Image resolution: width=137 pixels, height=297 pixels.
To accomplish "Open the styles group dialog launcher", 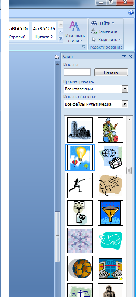I will pyautogui.click(x=84, y=47).
